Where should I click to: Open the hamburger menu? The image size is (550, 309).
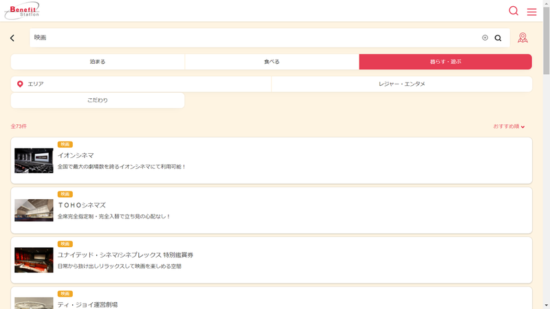[531, 12]
